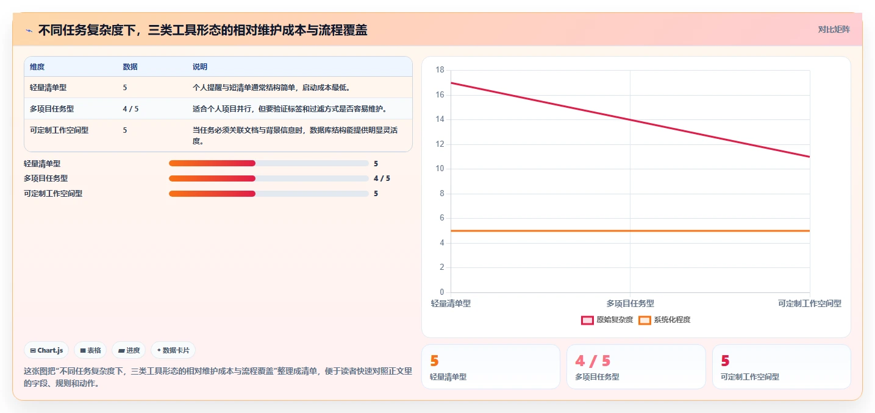Click the 多项目任务型 x-axis label on chart

click(630, 303)
